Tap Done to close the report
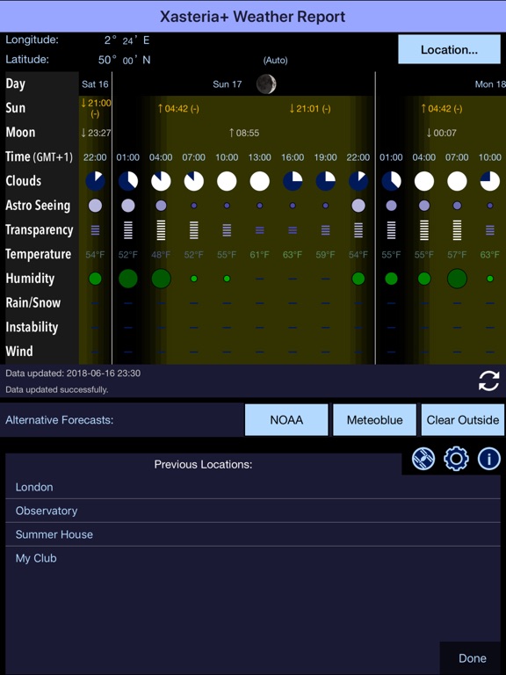This screenshot has height=675, width=506. point(473,658)
